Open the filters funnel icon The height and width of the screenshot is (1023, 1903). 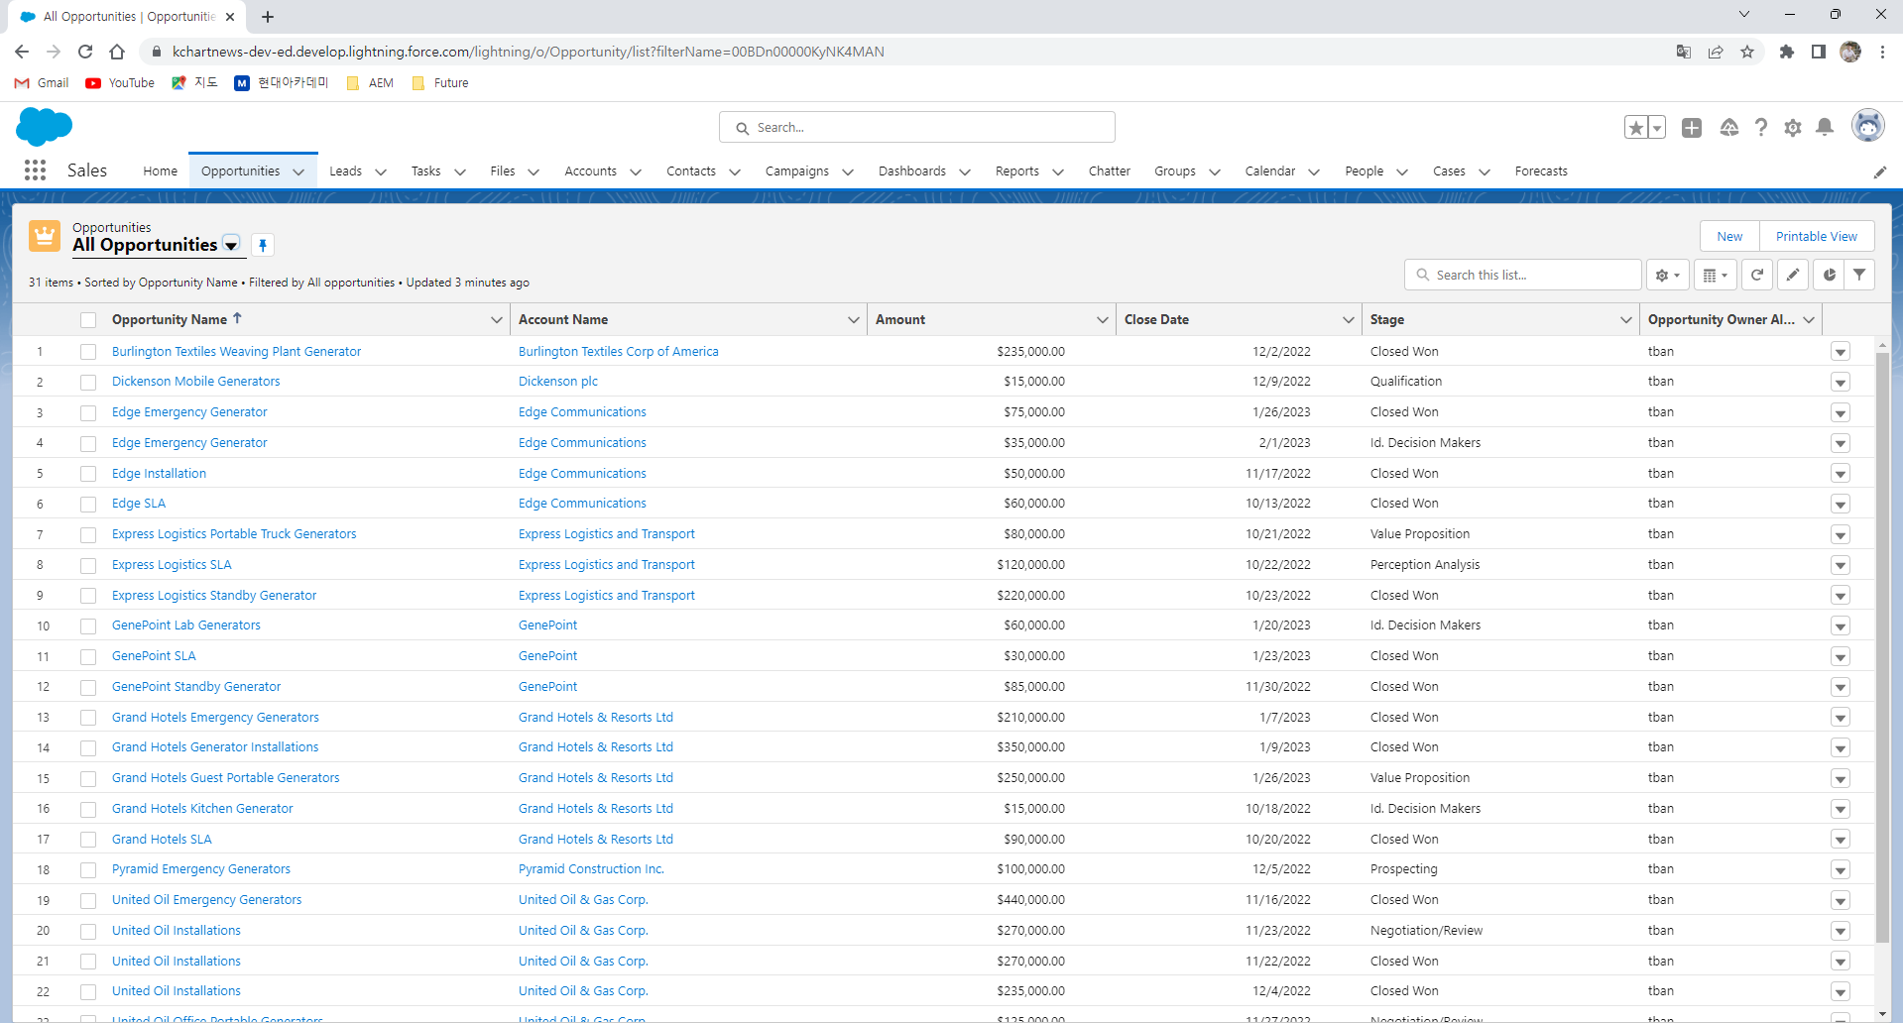(1859, 275)
